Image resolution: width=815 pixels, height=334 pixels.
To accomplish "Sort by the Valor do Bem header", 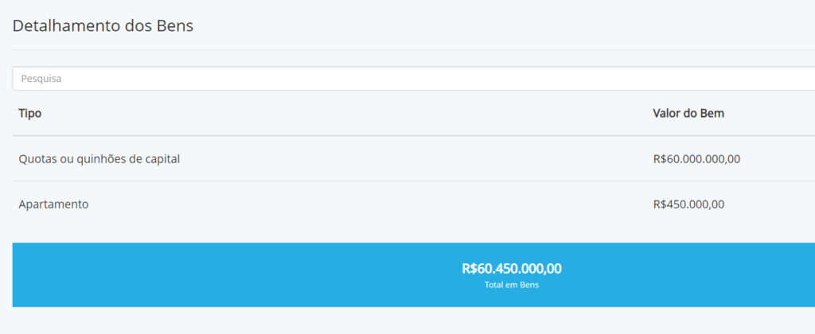I will click(x=688, y=113).
